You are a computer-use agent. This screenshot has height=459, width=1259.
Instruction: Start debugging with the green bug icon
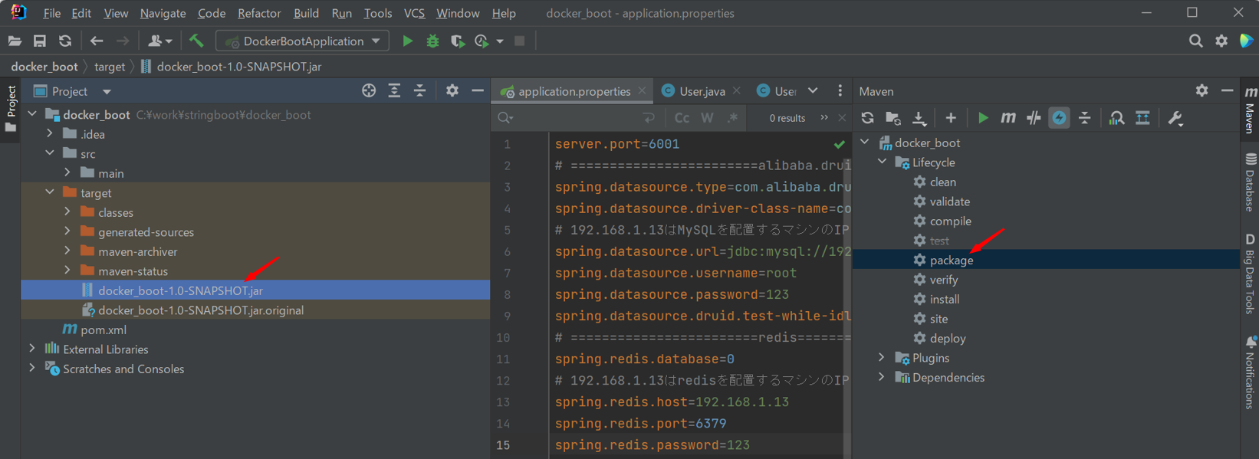pyautogui.click(x=432, y=41)
